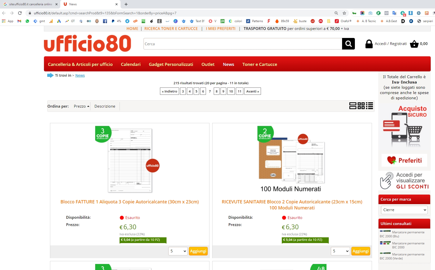Click the black magnifier search button
The image size is (435, 270).
pos(348,44)
